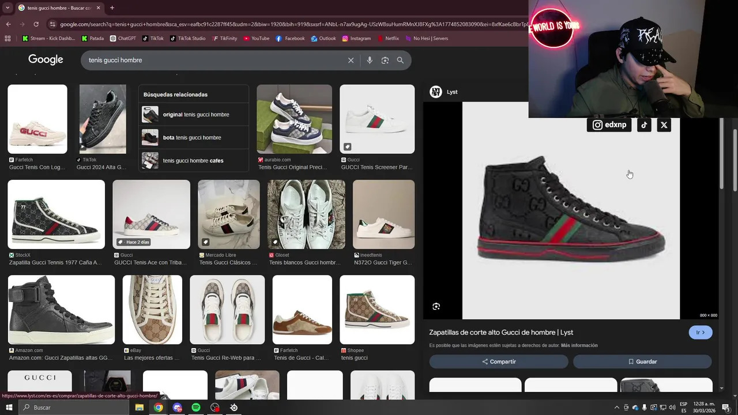Screen dimensions: 738x415
Task: Open the large black Gucci high-top preview image
Action: point(571,210)
